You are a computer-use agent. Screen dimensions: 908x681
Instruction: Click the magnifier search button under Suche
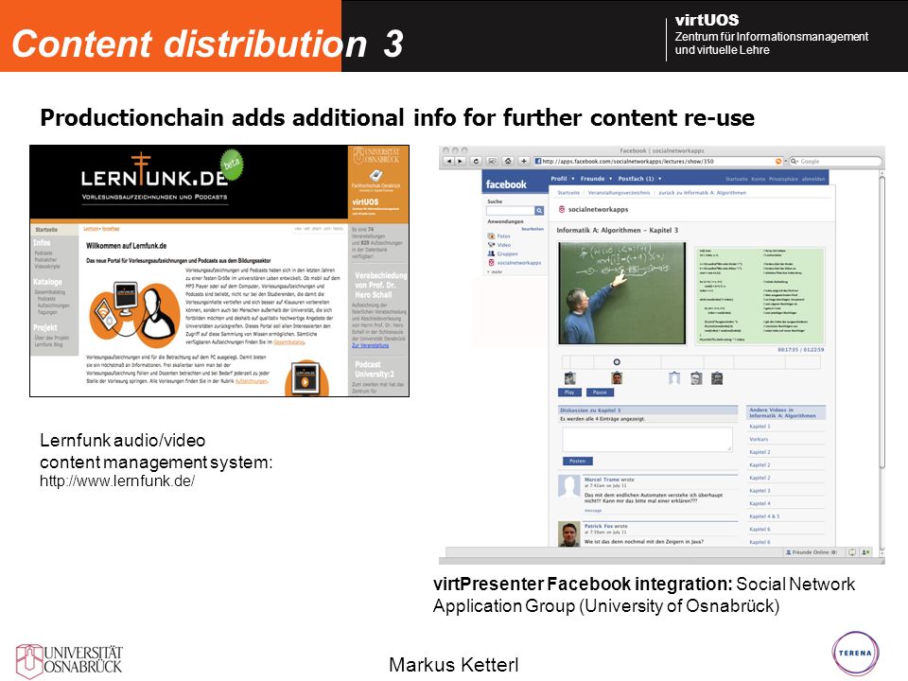539,211
